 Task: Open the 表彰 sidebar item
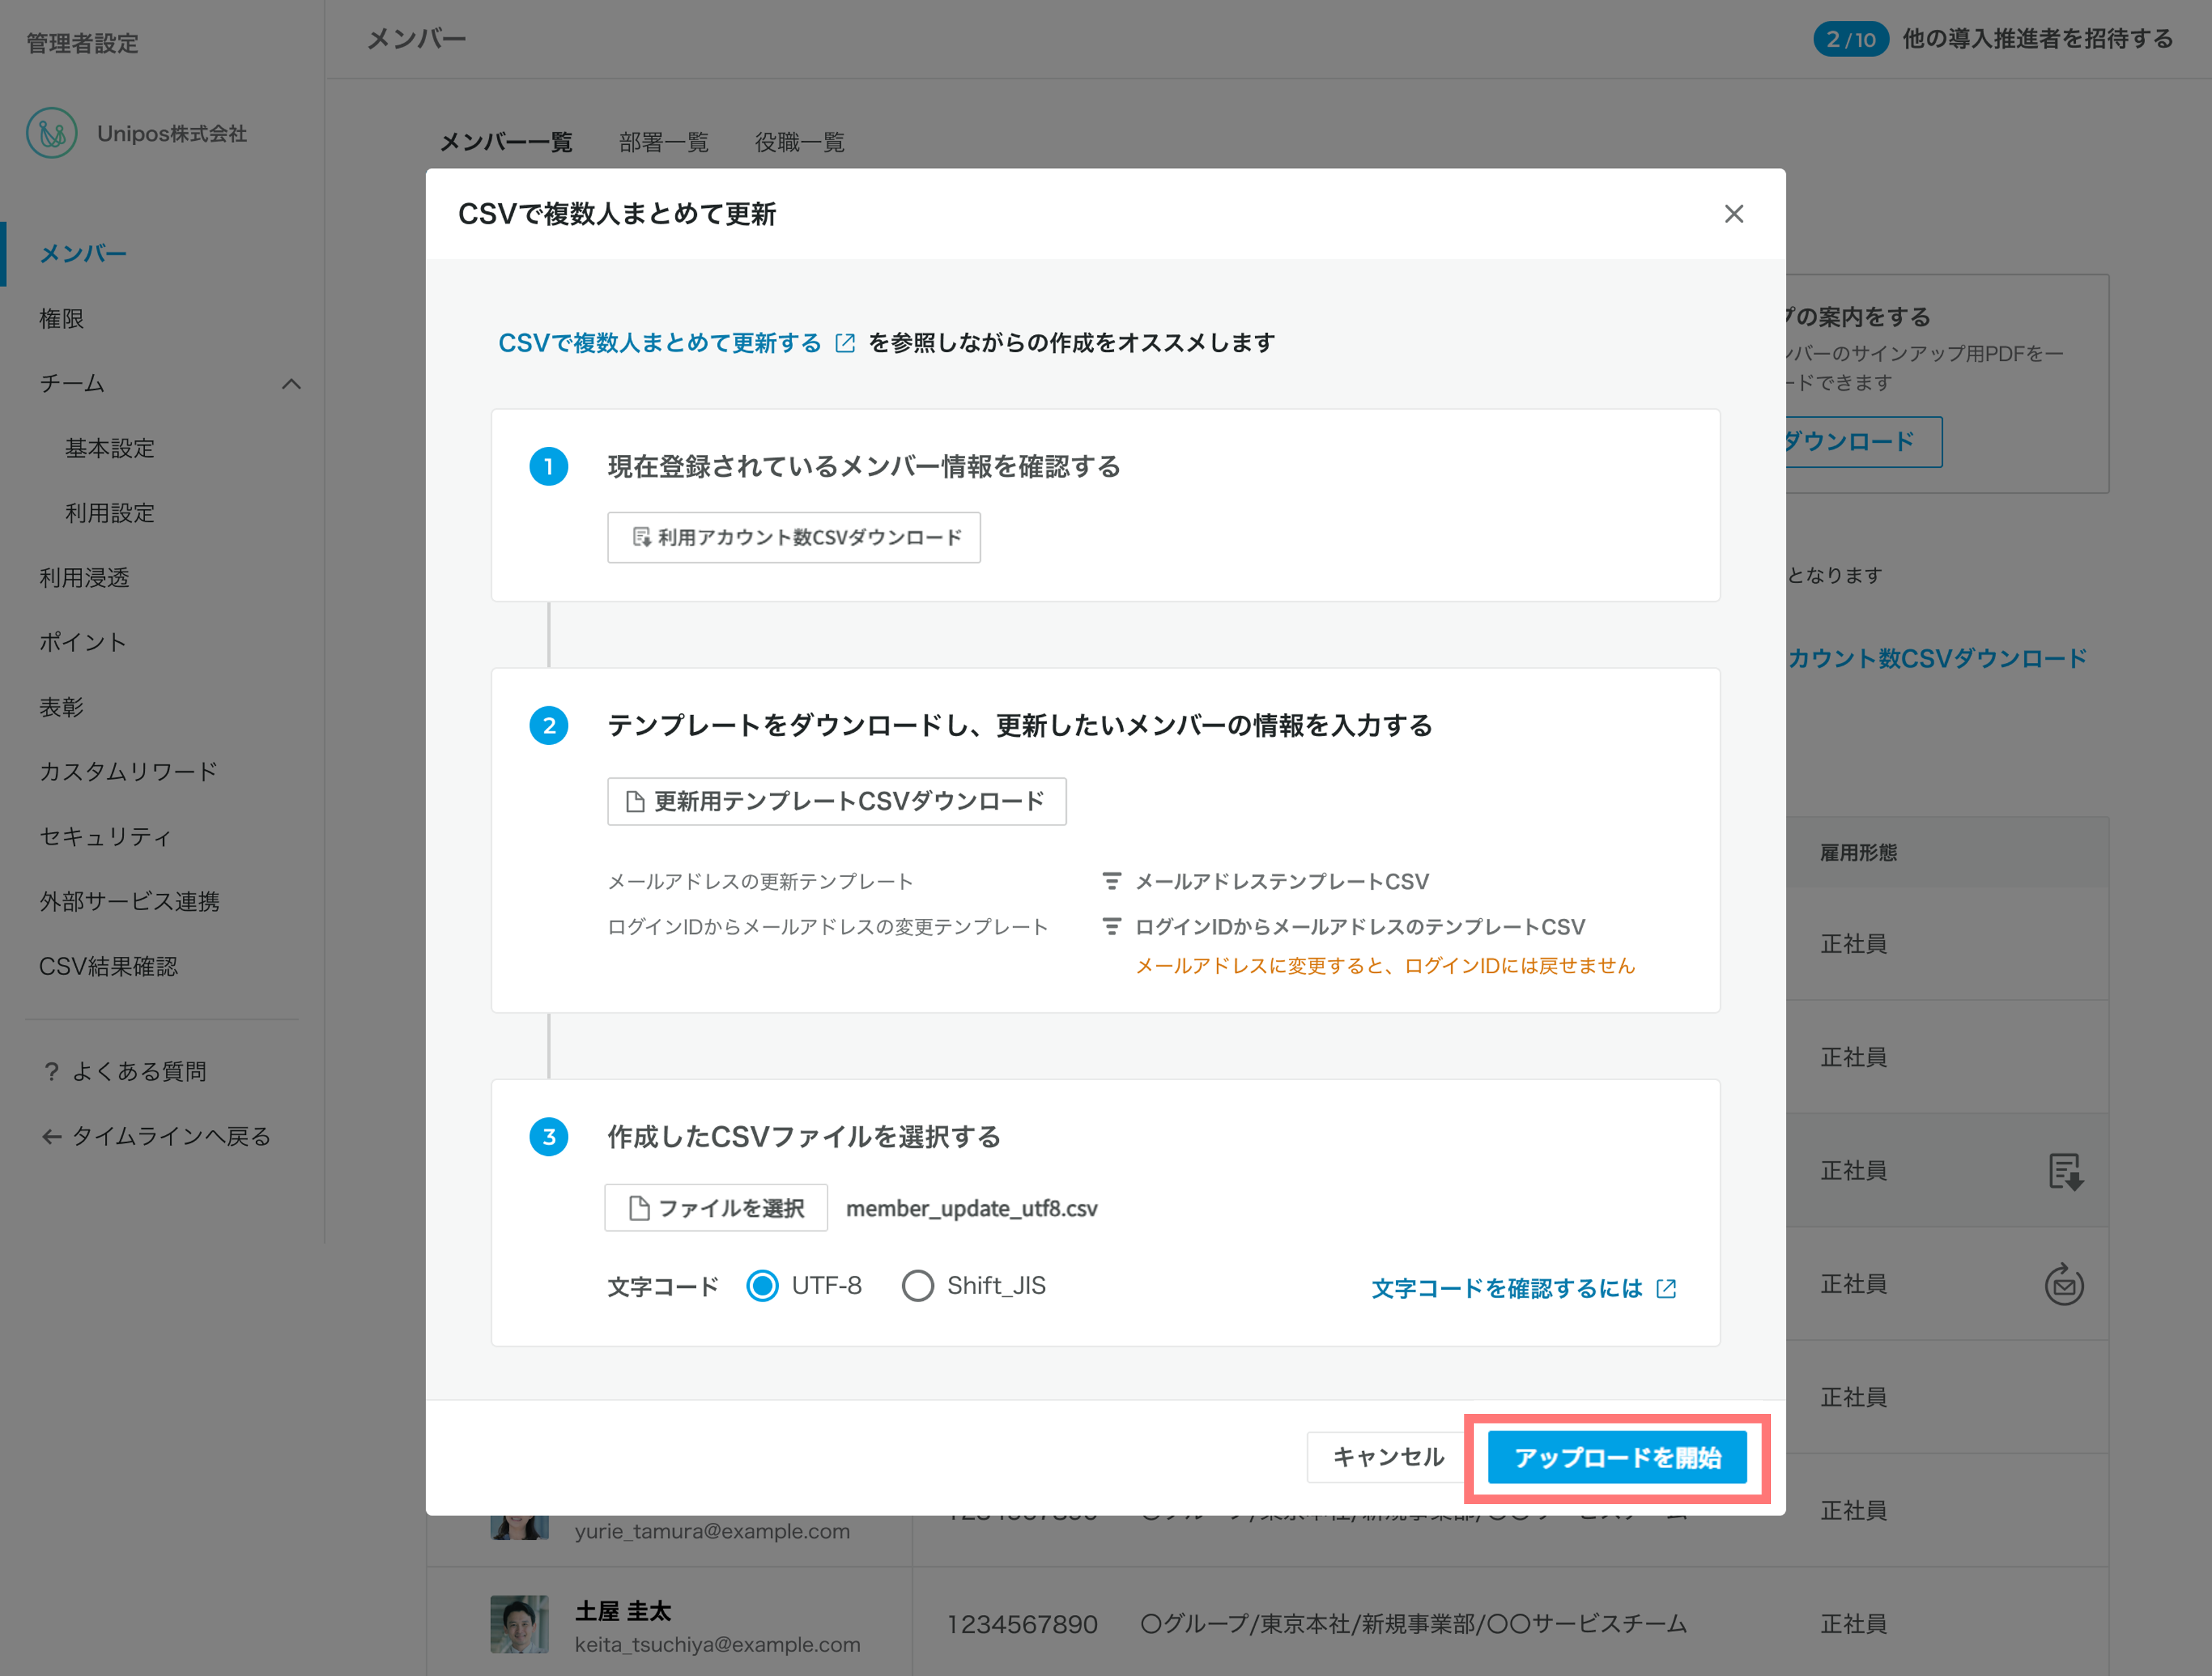[61, 707]
